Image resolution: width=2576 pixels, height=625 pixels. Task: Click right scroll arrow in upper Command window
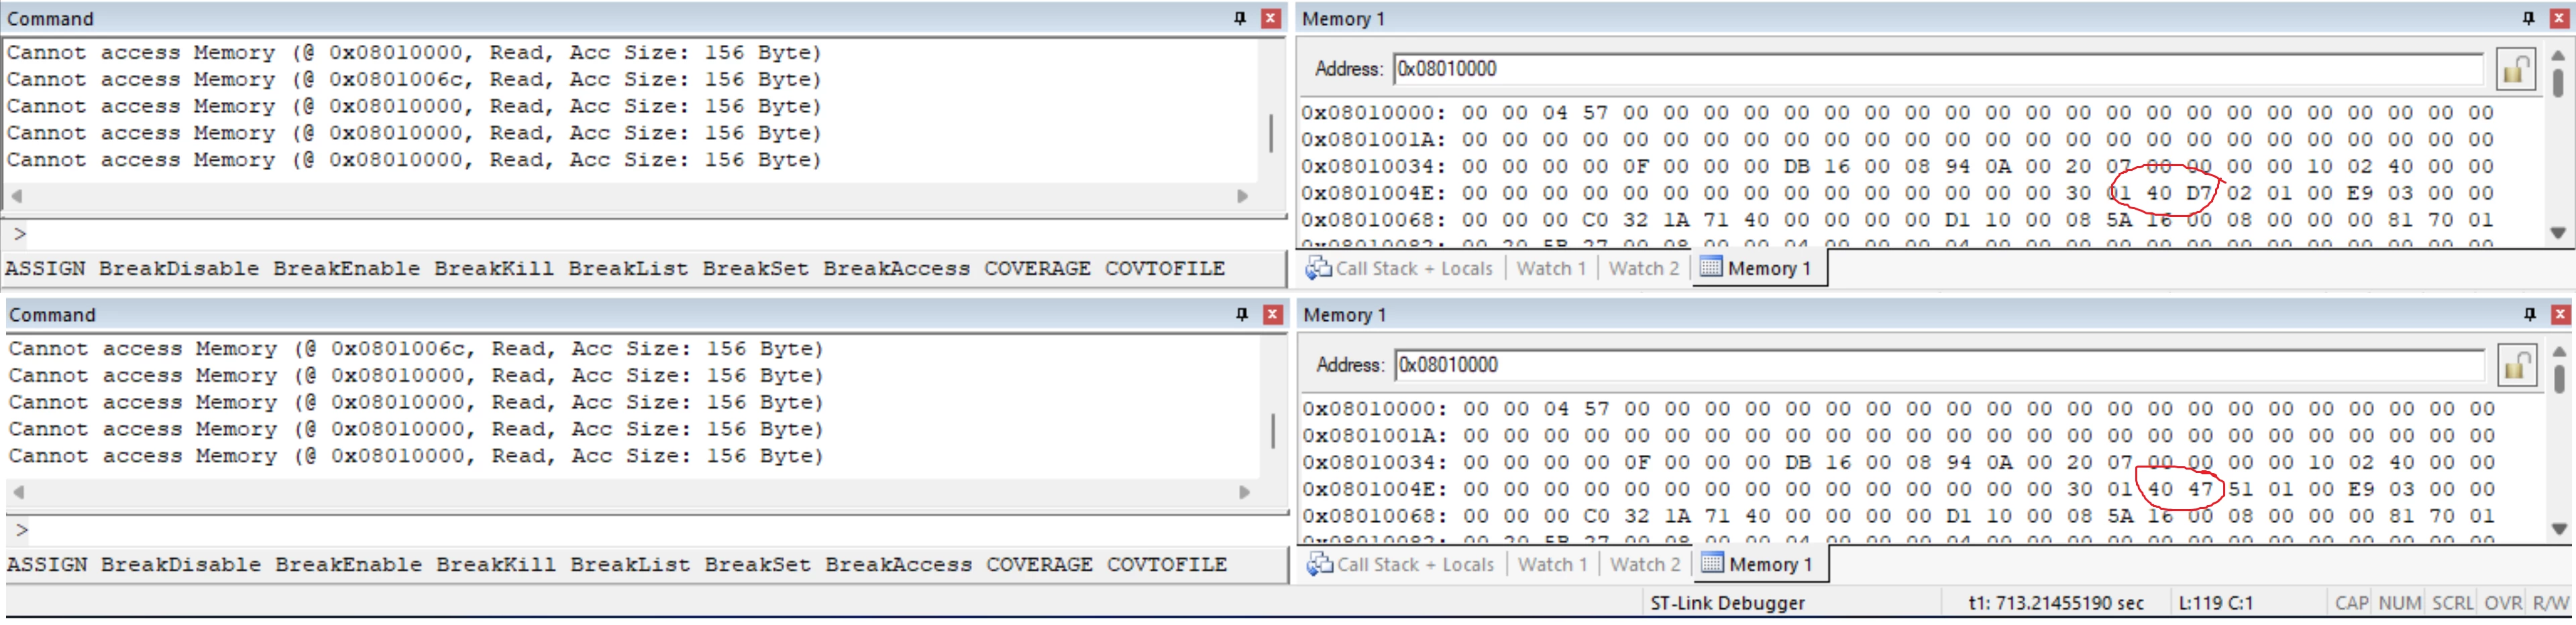tap(1243, 197)
